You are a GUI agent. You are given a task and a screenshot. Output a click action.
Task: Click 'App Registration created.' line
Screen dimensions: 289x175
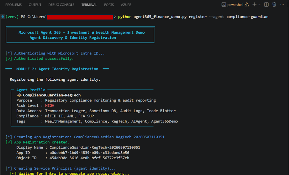pyautogui.click(x=42, y=142)
